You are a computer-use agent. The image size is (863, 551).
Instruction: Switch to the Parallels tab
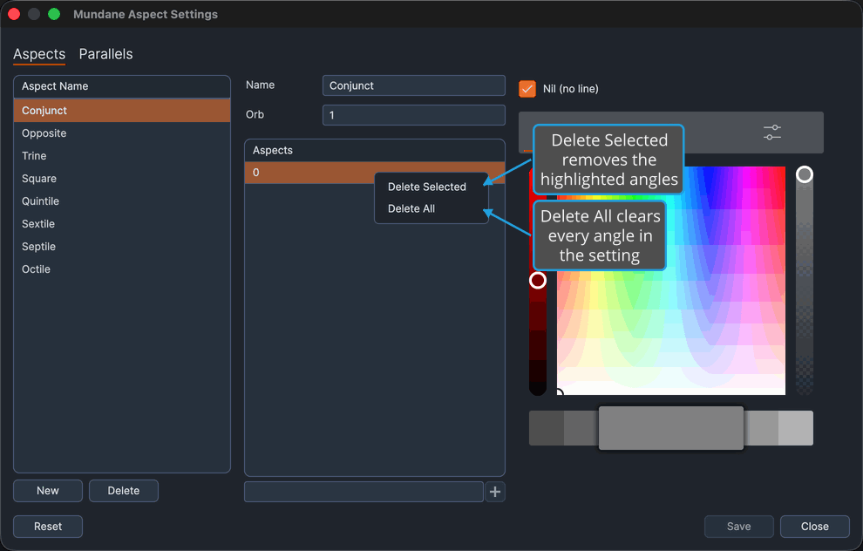[105, 54]
